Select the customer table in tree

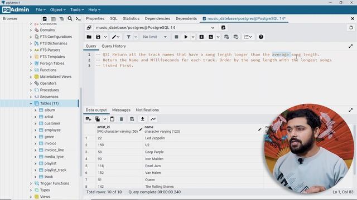pyautogui.click(x=52, y=123)
